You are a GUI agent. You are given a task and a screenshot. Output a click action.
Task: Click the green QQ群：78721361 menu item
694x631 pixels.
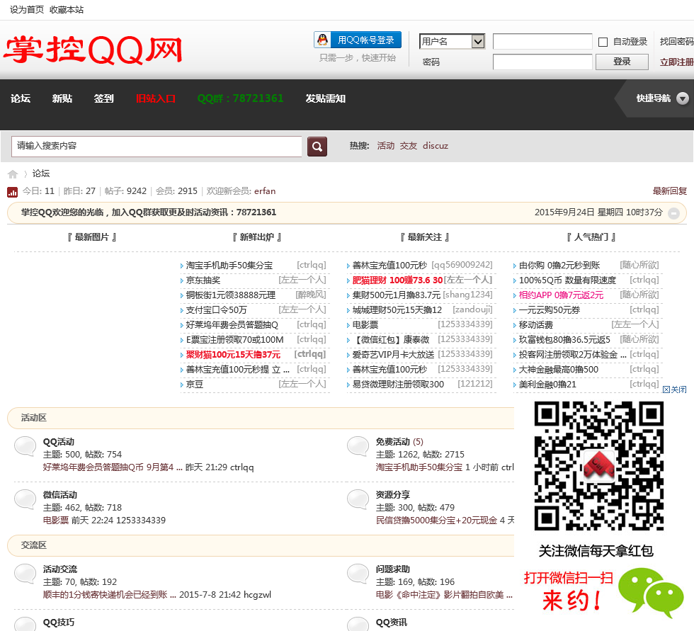click(x=240, y=98)
